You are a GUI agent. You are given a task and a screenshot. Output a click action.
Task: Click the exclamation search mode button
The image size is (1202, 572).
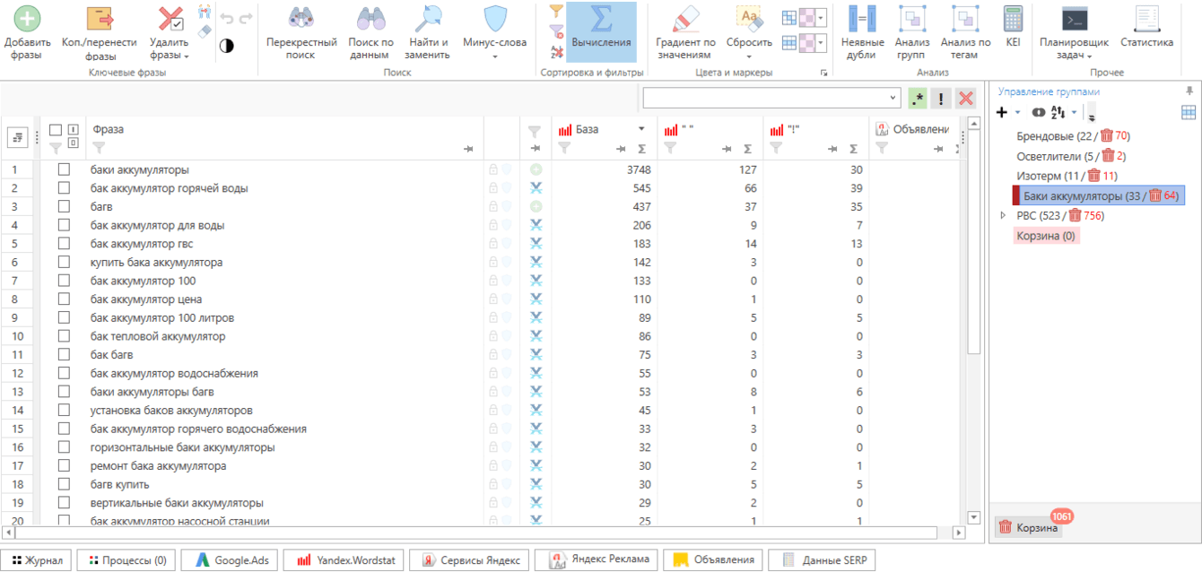coord(942,99)
